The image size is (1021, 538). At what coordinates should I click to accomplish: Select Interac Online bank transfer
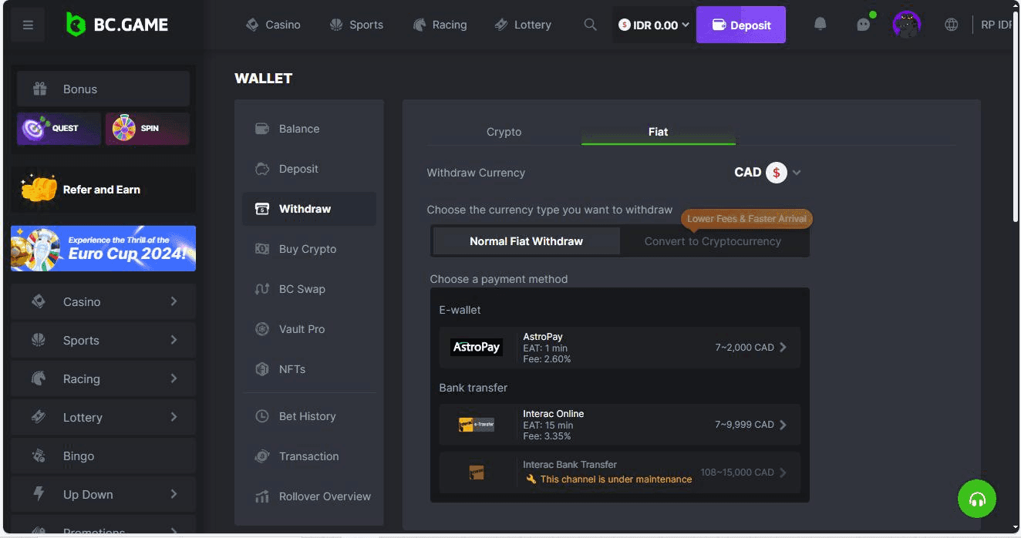[x=619, y=425]
